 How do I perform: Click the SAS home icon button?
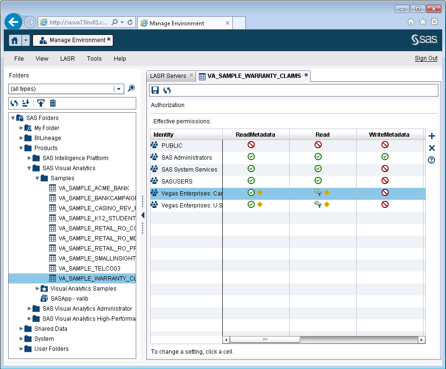(x=15, y=41)
